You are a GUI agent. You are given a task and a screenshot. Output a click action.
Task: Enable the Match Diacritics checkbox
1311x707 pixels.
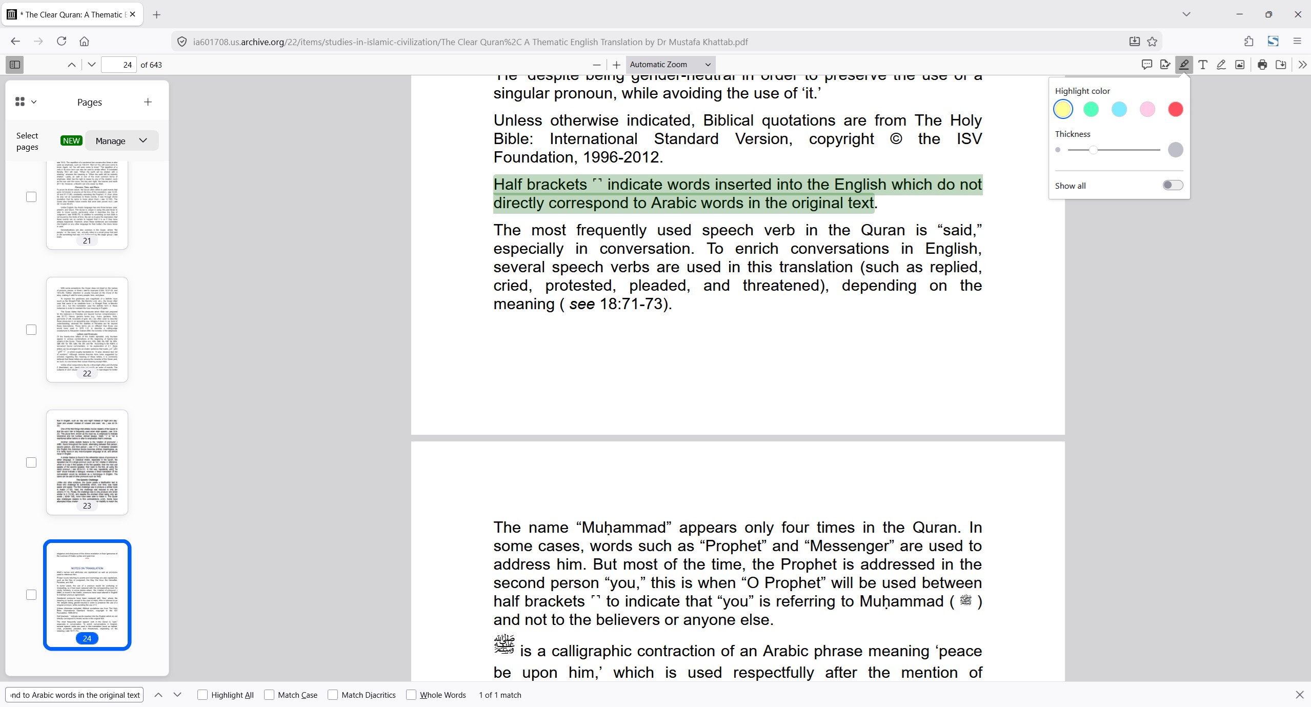click(x=333, y=695)
